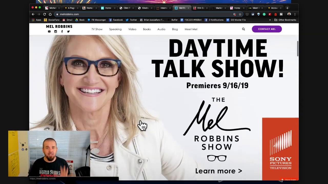Open Speaking menu item
The image size is (328, 184).
115,29
